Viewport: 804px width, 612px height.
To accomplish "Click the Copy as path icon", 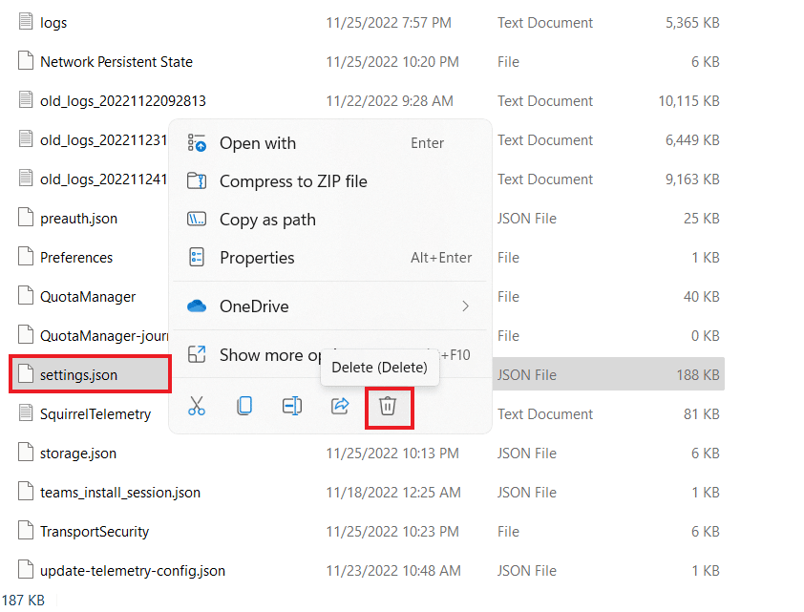I will point(197,220).
